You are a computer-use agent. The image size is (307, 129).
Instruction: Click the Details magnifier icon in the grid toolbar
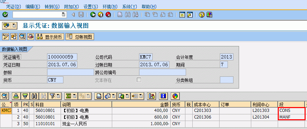[4, 96]
